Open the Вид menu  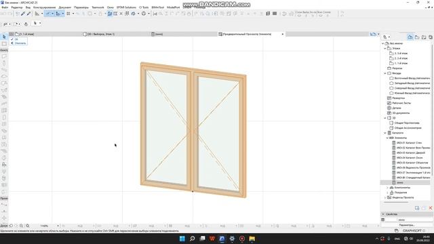(x=28, y=7)
